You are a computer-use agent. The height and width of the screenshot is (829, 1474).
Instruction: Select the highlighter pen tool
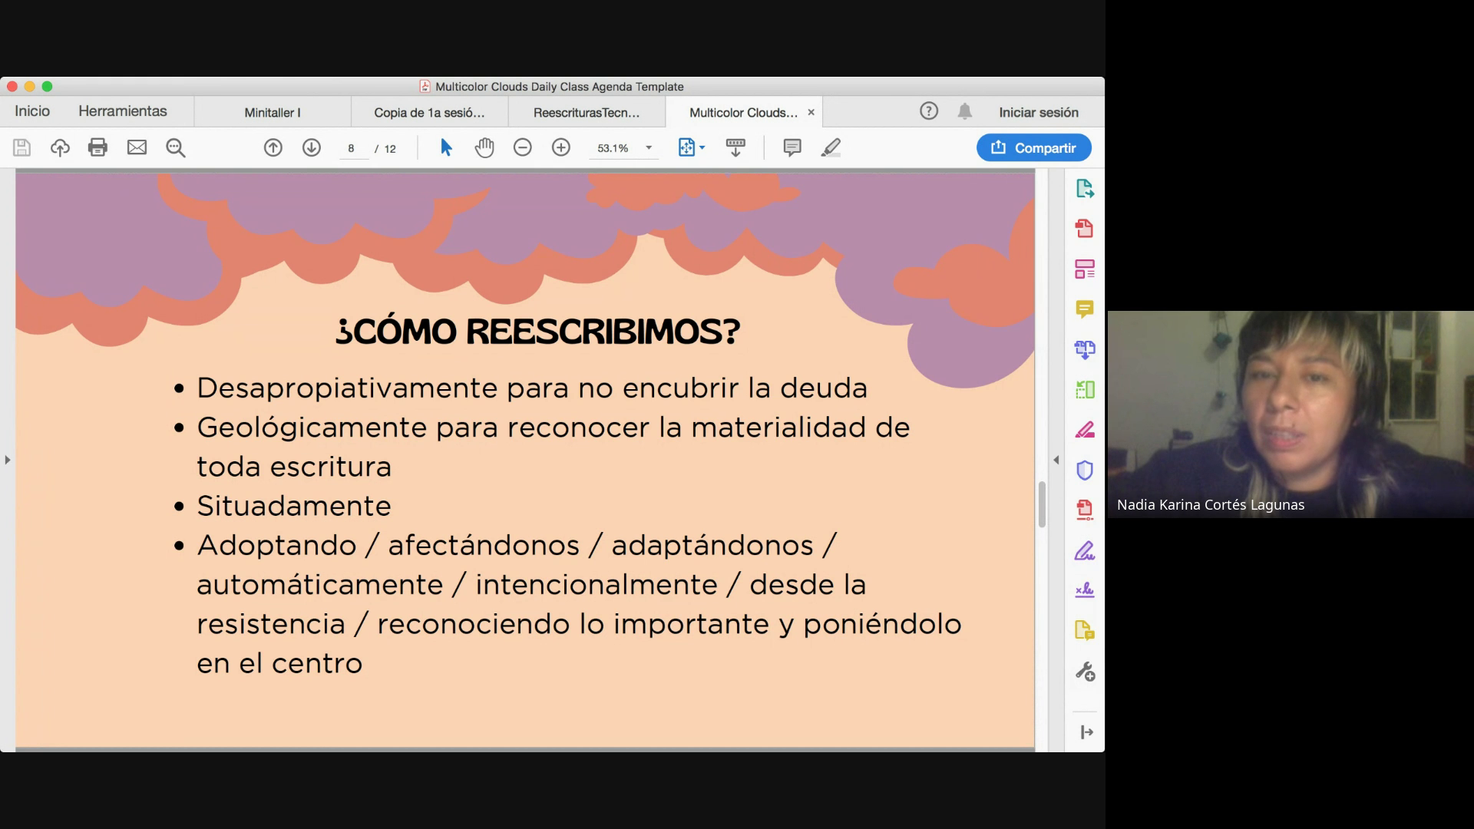(x=831, y=147)
